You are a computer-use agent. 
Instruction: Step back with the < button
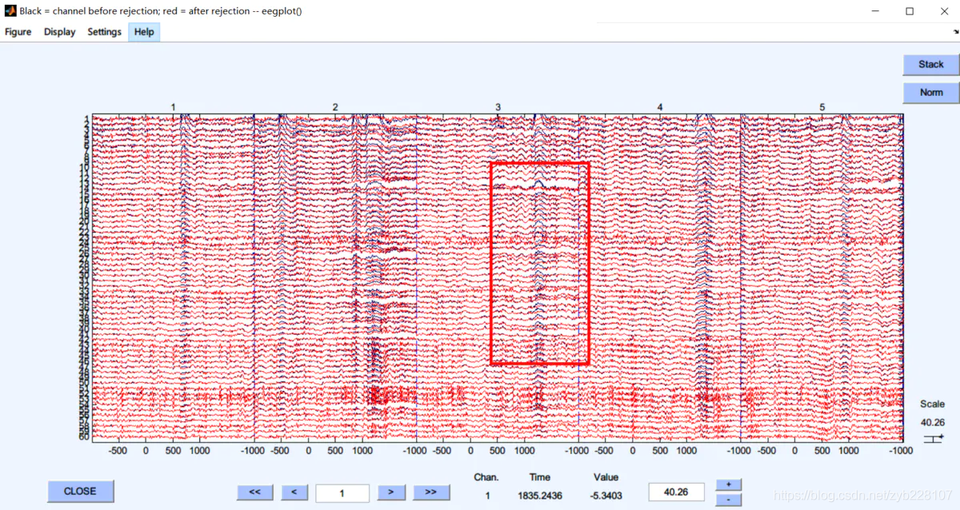(294, 492)
